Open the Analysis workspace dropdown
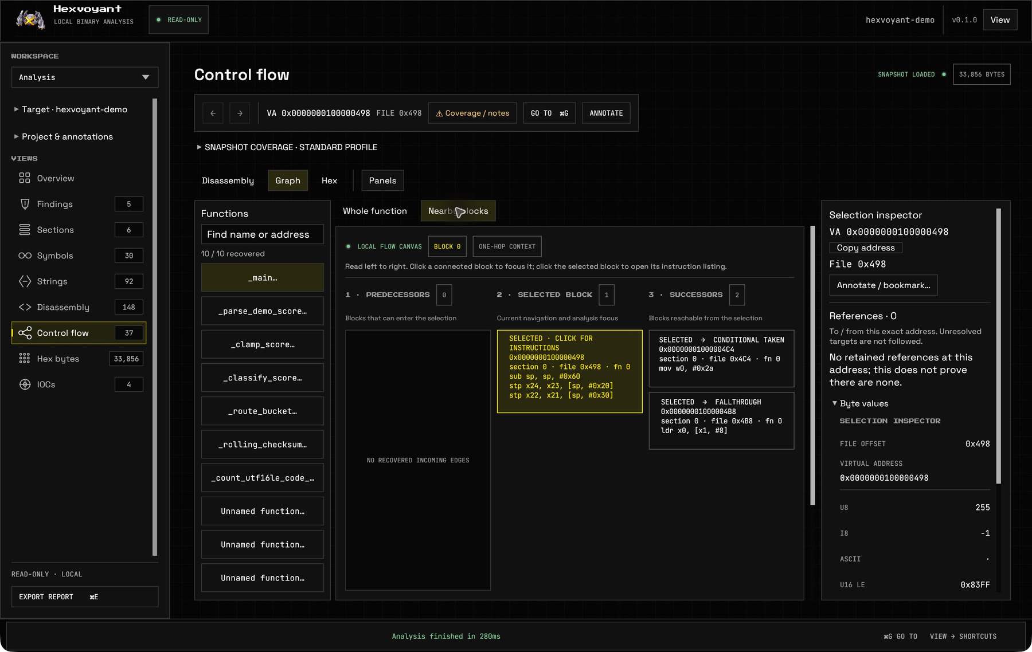 [85, 77]
